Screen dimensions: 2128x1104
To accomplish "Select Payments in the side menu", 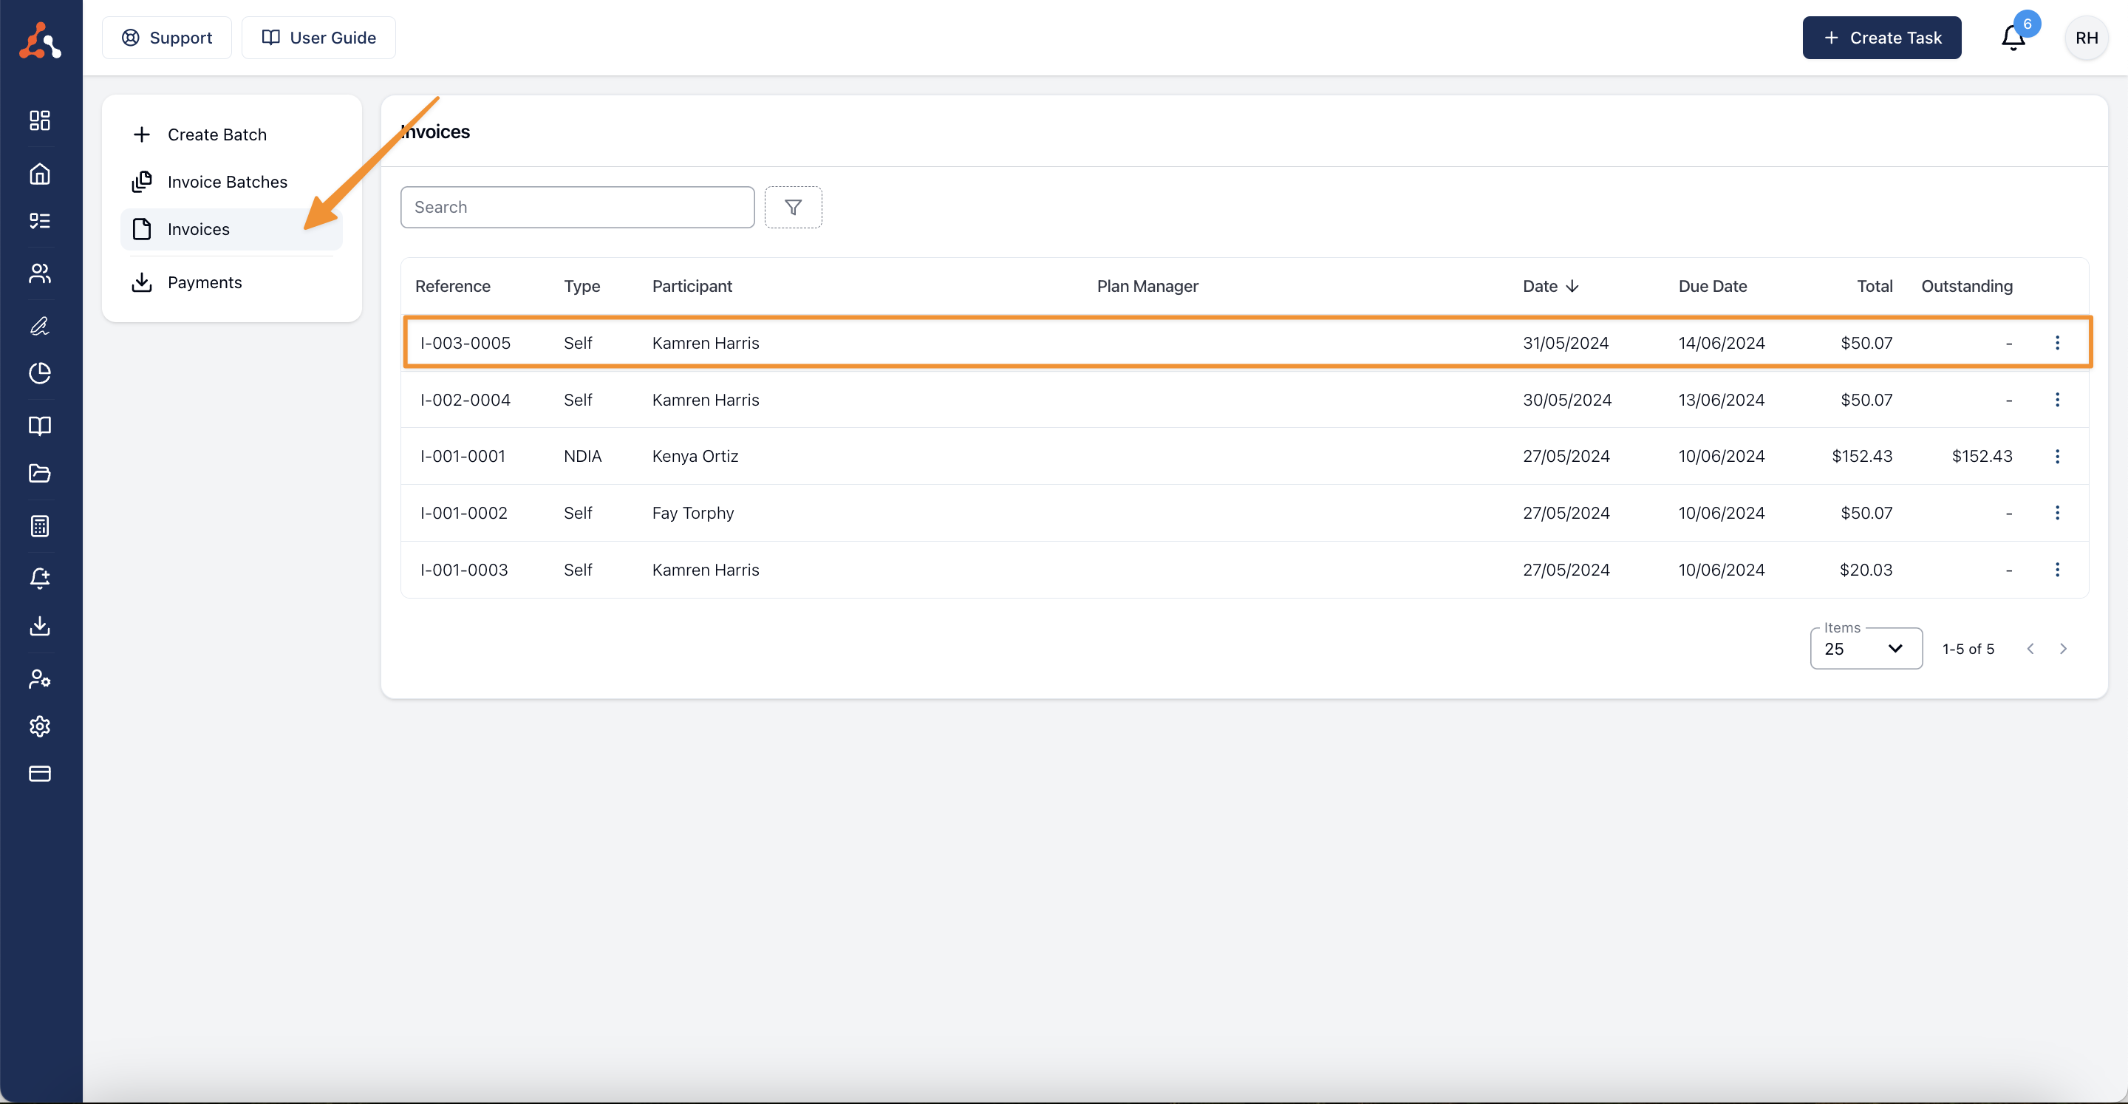I will (x=231, y=282).
